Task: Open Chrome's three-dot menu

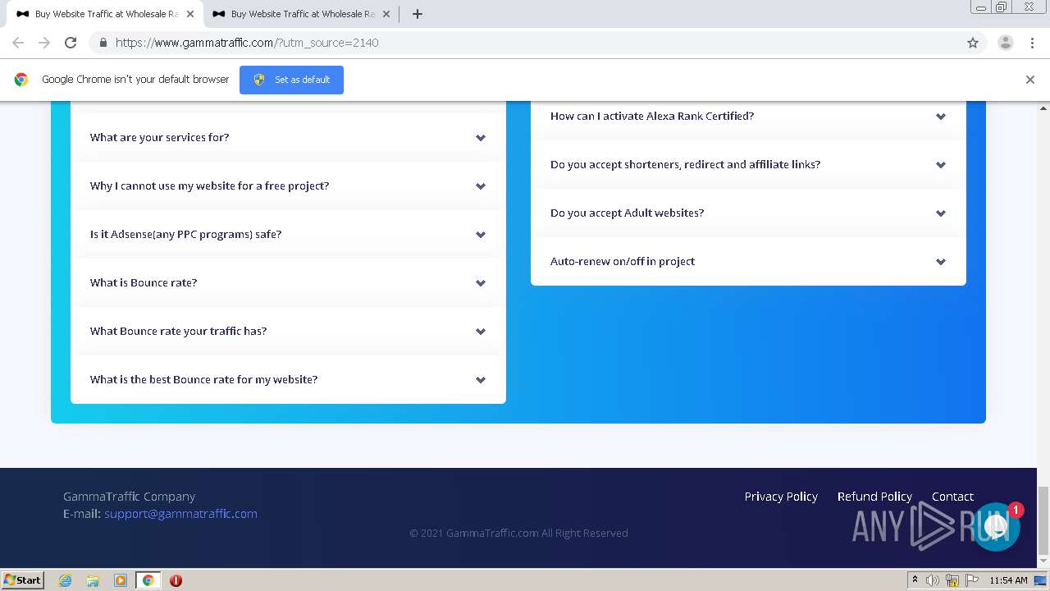Action: tap(1032, 43)
